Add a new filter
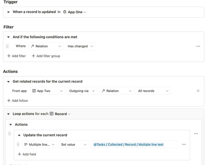Screen dimensions: 207x165 pyautogui.click(x=17, y=56)
